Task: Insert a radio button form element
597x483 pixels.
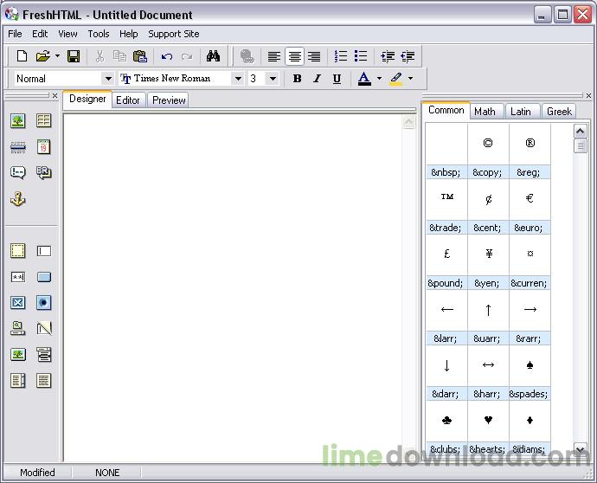Action: coord(44,303)
